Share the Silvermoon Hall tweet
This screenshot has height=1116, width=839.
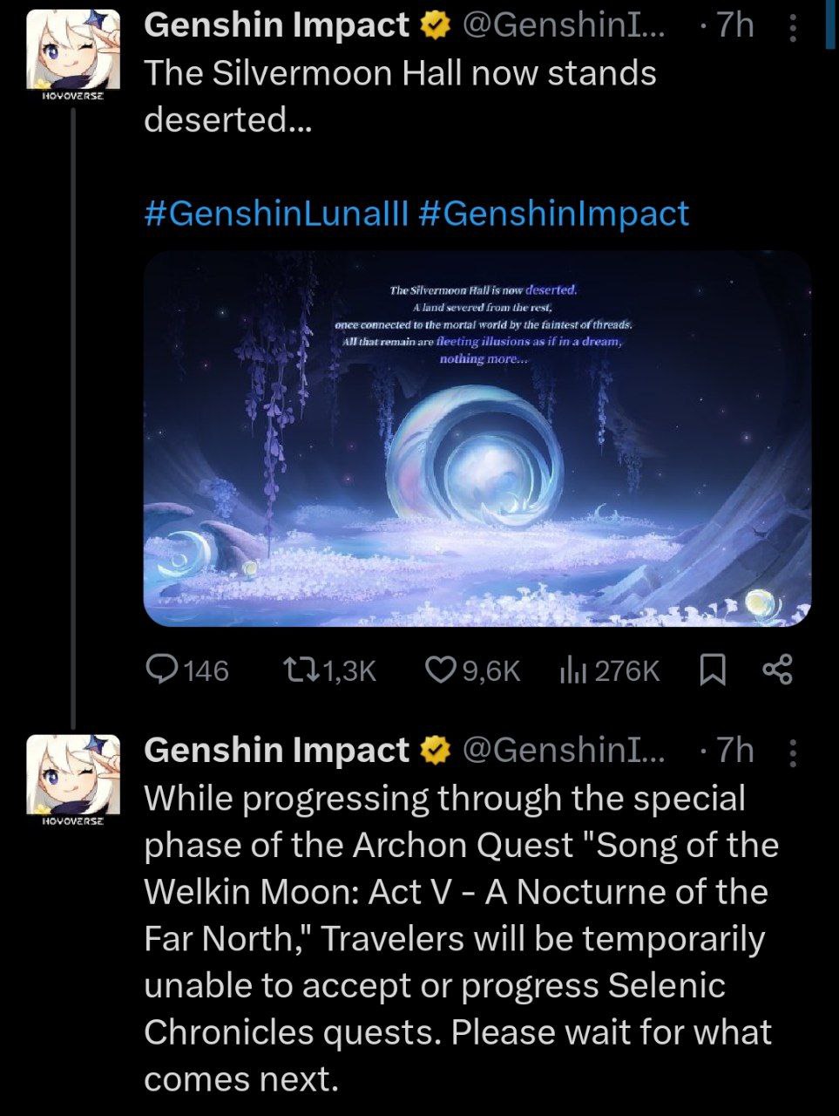coord(777,670)
